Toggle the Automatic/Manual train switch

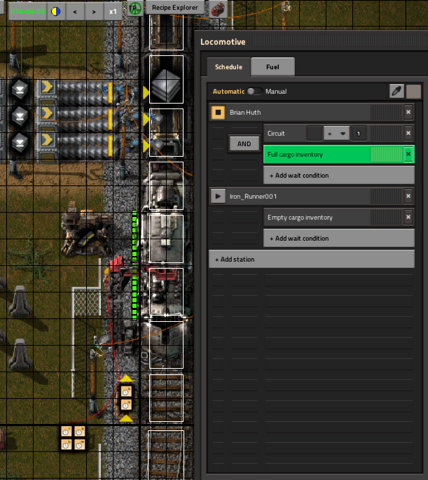coord(255,91)
